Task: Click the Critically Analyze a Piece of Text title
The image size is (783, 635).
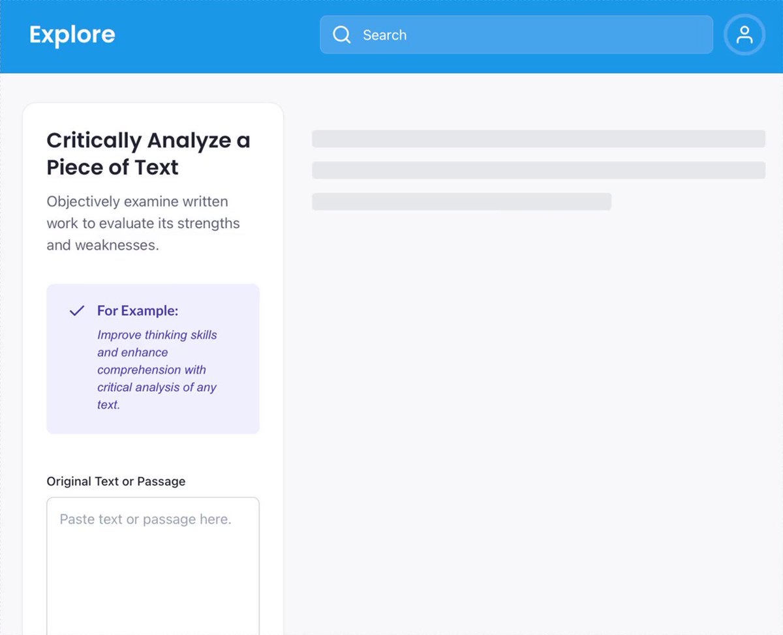Action: [148, 154]
